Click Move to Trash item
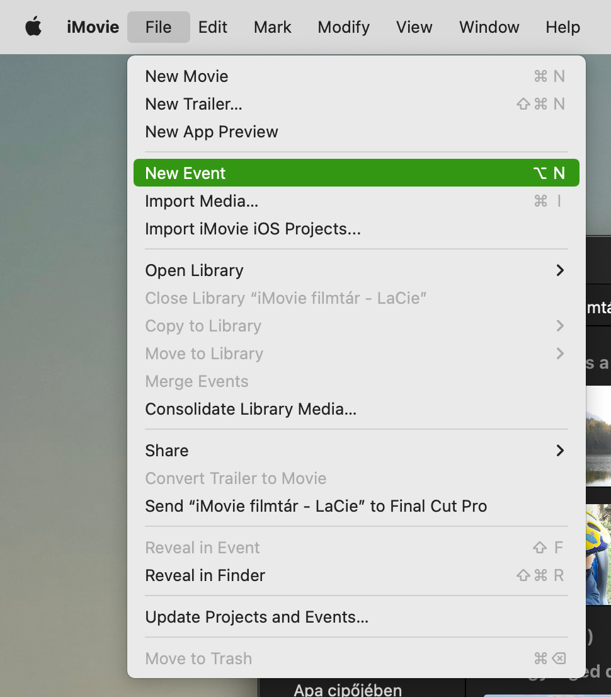Screen dimensions: 611x697 coord(357,659)
